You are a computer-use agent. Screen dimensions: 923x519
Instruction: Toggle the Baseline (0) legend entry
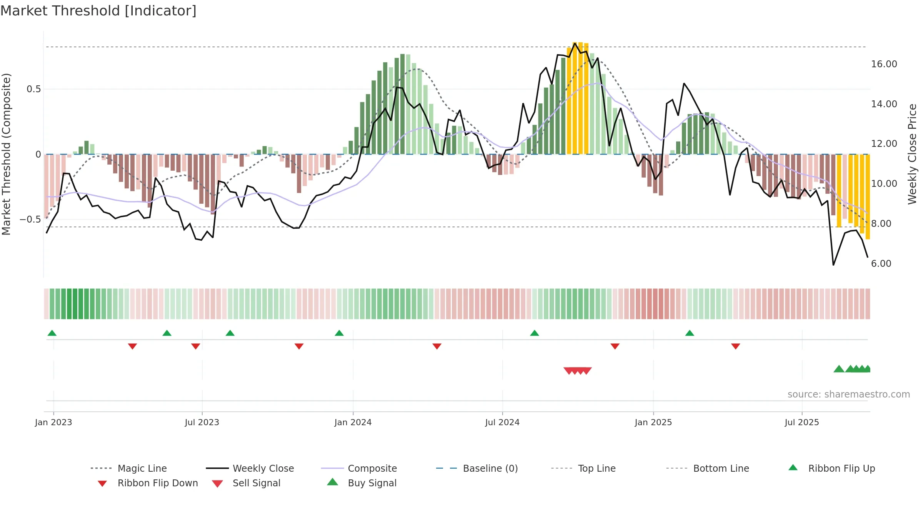477,468
